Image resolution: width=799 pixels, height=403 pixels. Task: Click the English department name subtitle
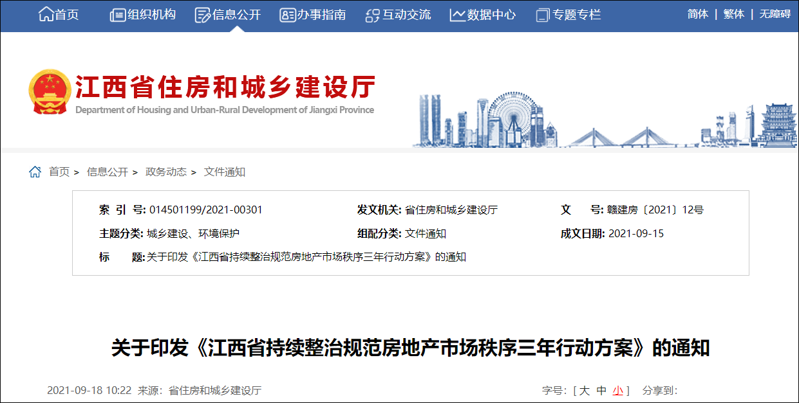click(225, 110)
